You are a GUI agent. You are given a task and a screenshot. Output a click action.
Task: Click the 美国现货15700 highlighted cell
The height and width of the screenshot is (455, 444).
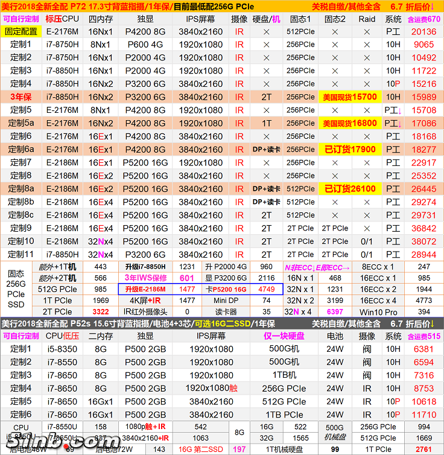349,97
